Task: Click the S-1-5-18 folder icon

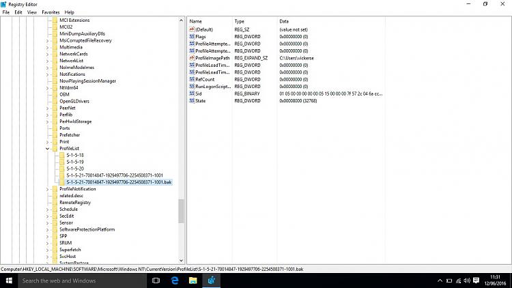Action: (x=62, y=155)
